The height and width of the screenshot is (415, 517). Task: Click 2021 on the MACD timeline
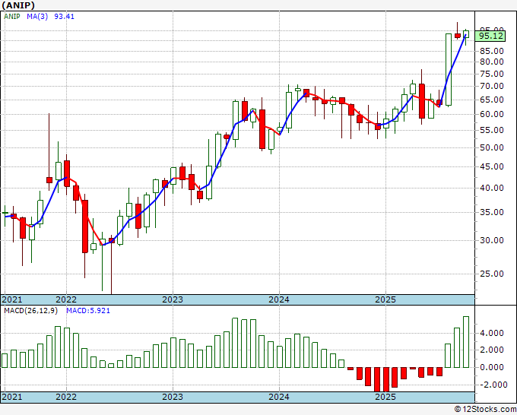[12, 397]
